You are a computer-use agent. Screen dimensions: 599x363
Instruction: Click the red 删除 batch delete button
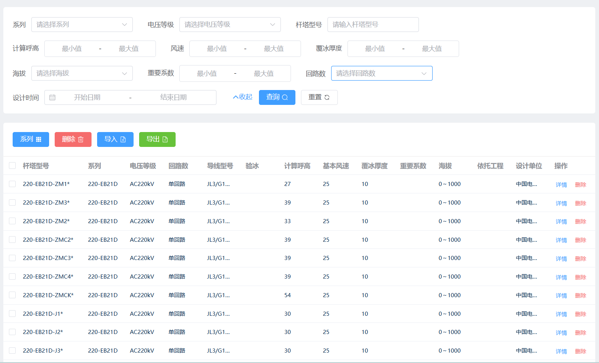(x=73, y=139)
